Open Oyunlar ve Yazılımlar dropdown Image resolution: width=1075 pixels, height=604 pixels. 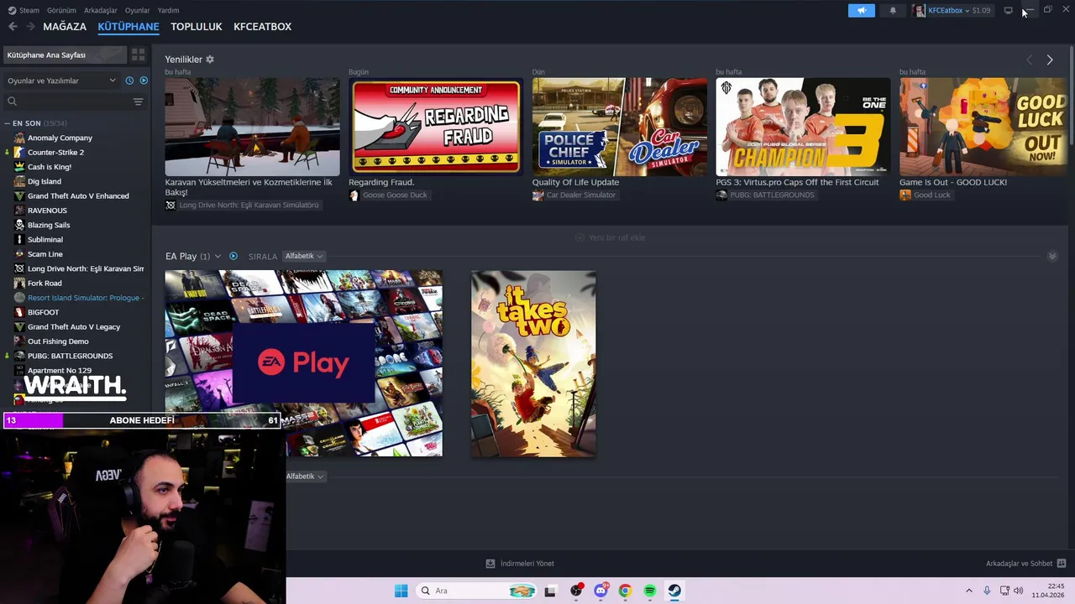coord(61,81)
